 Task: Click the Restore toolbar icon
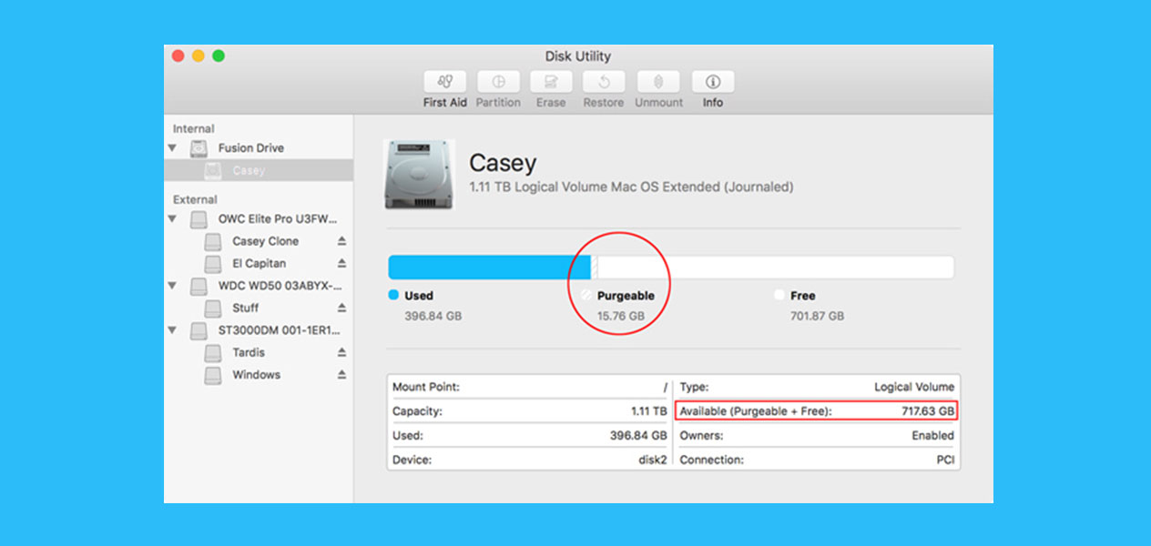[603, 82]
